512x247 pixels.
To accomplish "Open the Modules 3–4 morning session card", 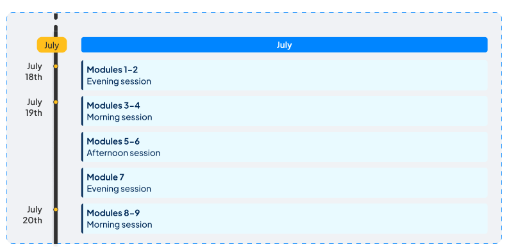I will [x=284, y=111].
